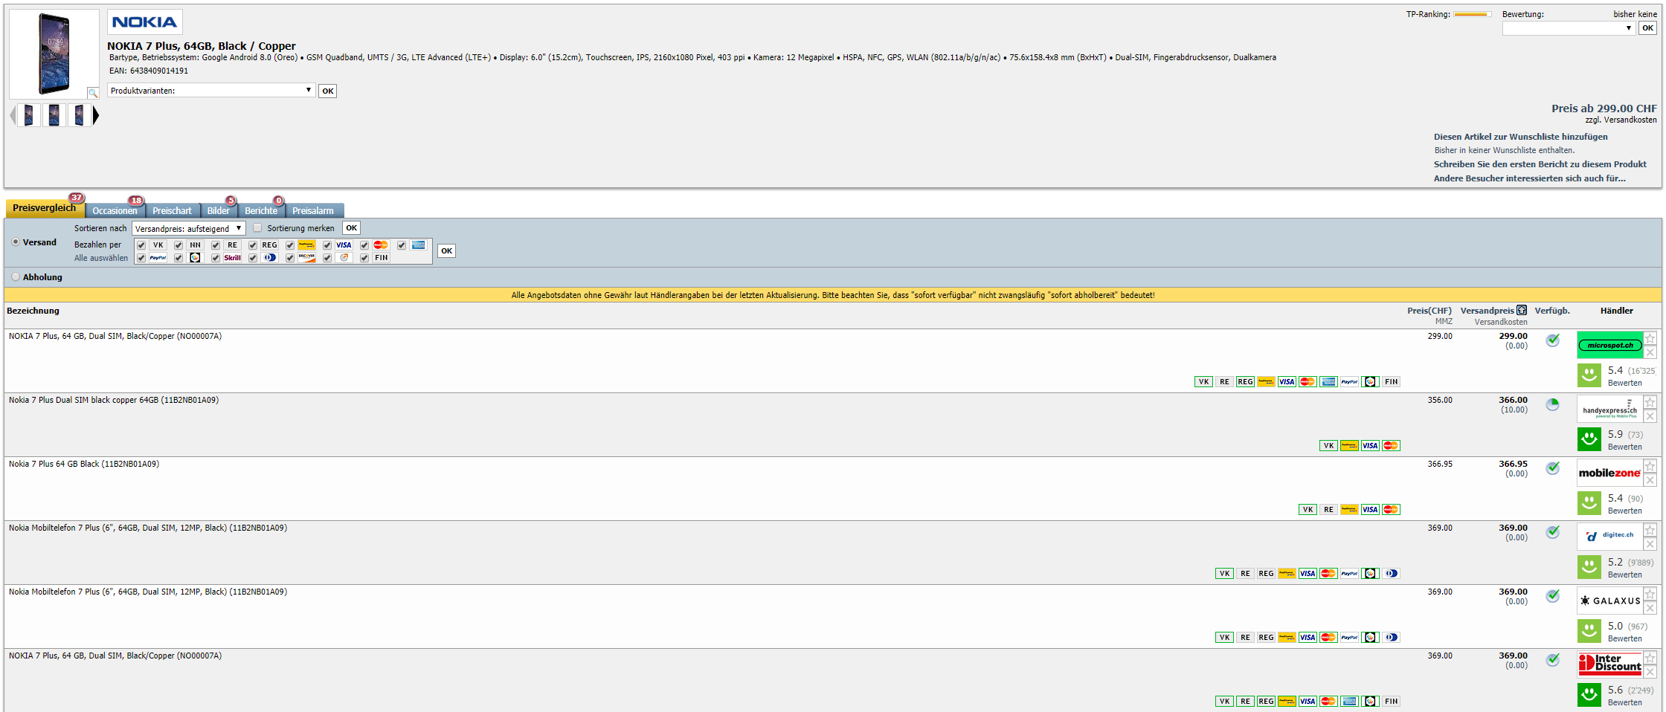Show next product thumbnails with the black arrow

tap(95, 115)
